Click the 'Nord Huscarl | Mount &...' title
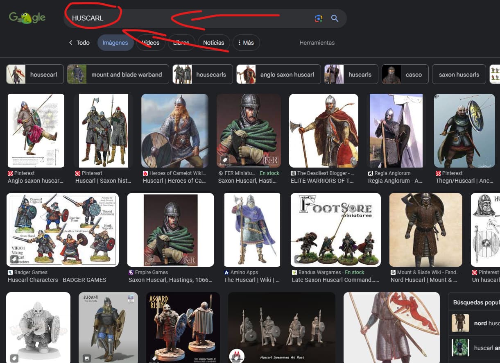500x363 pixels. click(424, 280)
